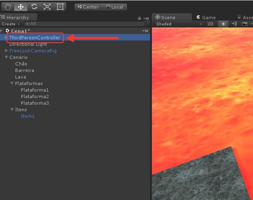Expand FreeLookCameraRig children
This screenshot has width=253, height=200.
click(6, 50)
